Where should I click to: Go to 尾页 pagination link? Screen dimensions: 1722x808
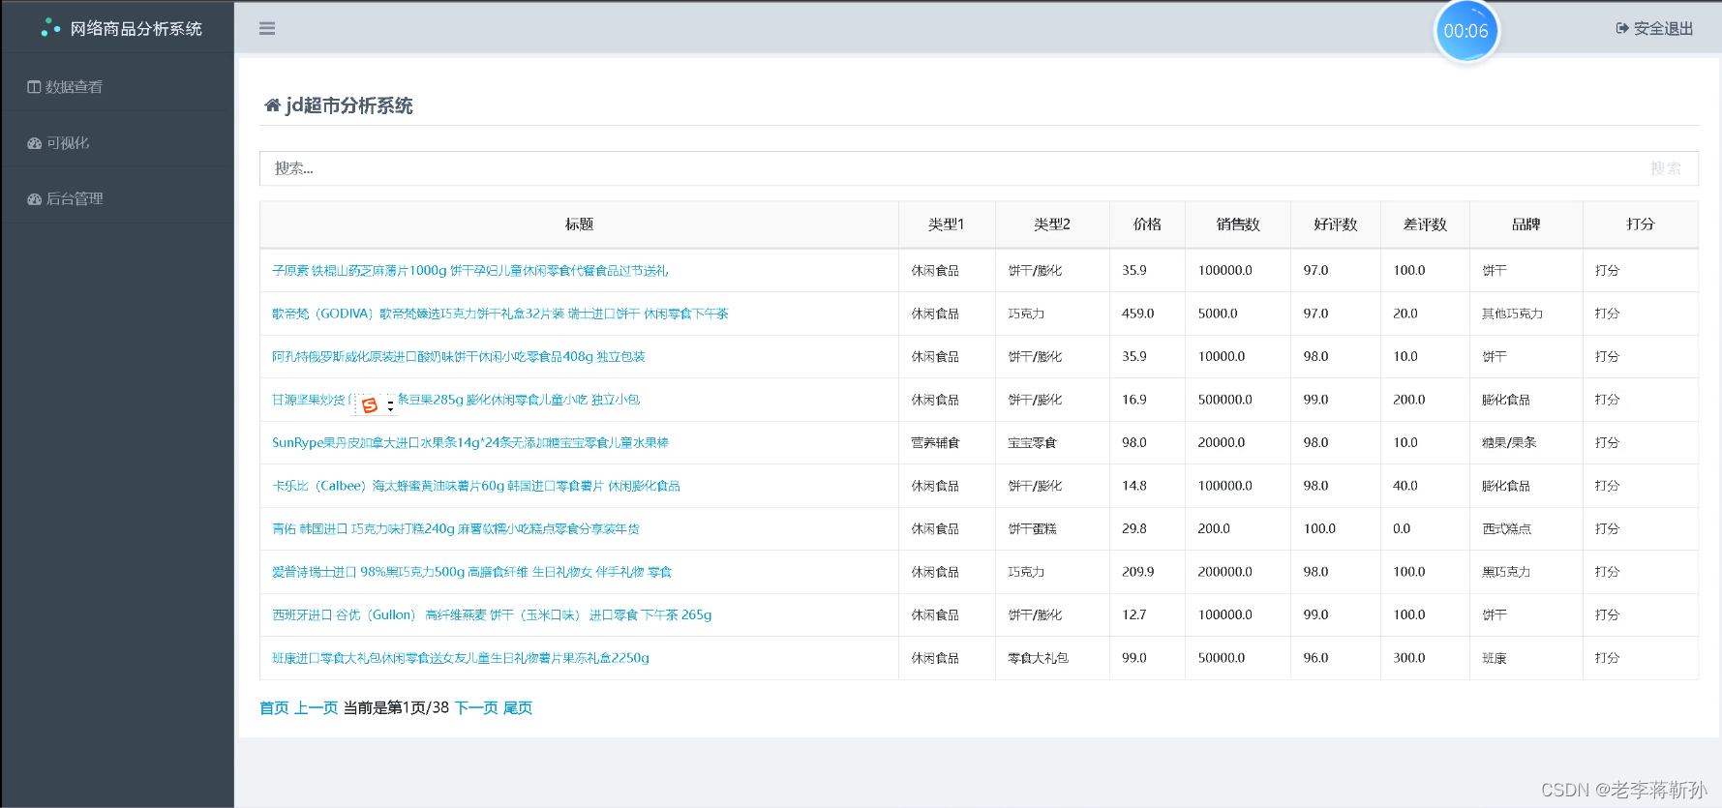[x=518, y=708]
